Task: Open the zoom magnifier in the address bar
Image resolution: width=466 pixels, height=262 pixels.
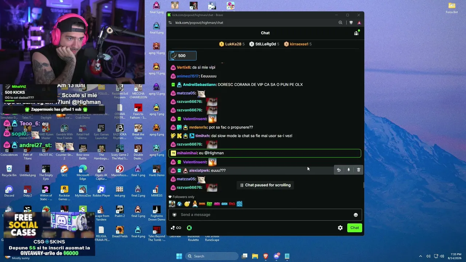Action: [x=340, y=23]
